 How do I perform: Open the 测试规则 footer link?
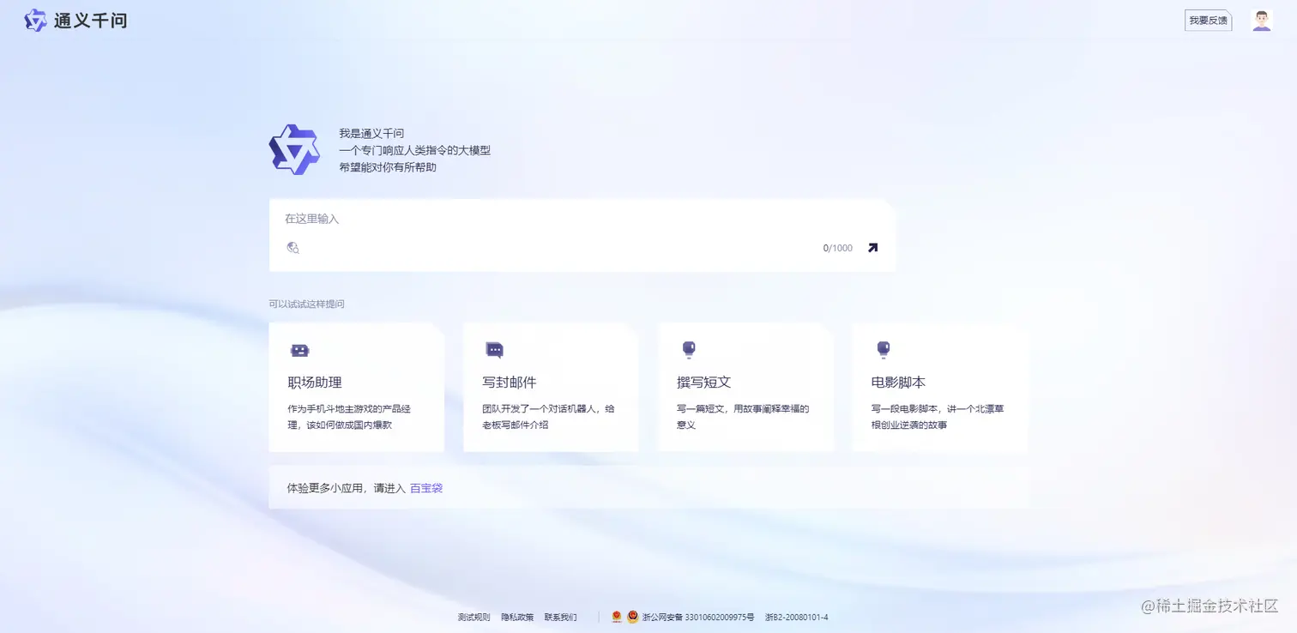(474, 618)
